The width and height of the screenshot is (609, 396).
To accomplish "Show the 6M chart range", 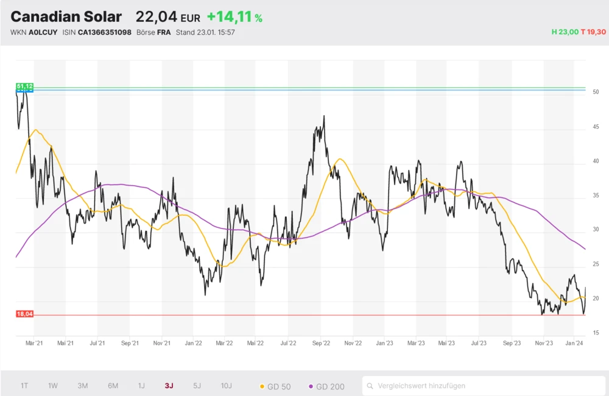I will click(113, 386).
